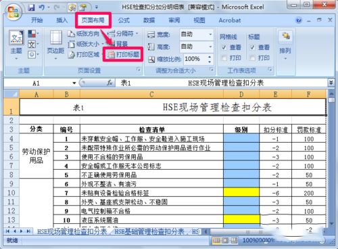Open the Margins (页边距) menu
The width and height of the screenshot is (338, 249).
coord(55,45)
